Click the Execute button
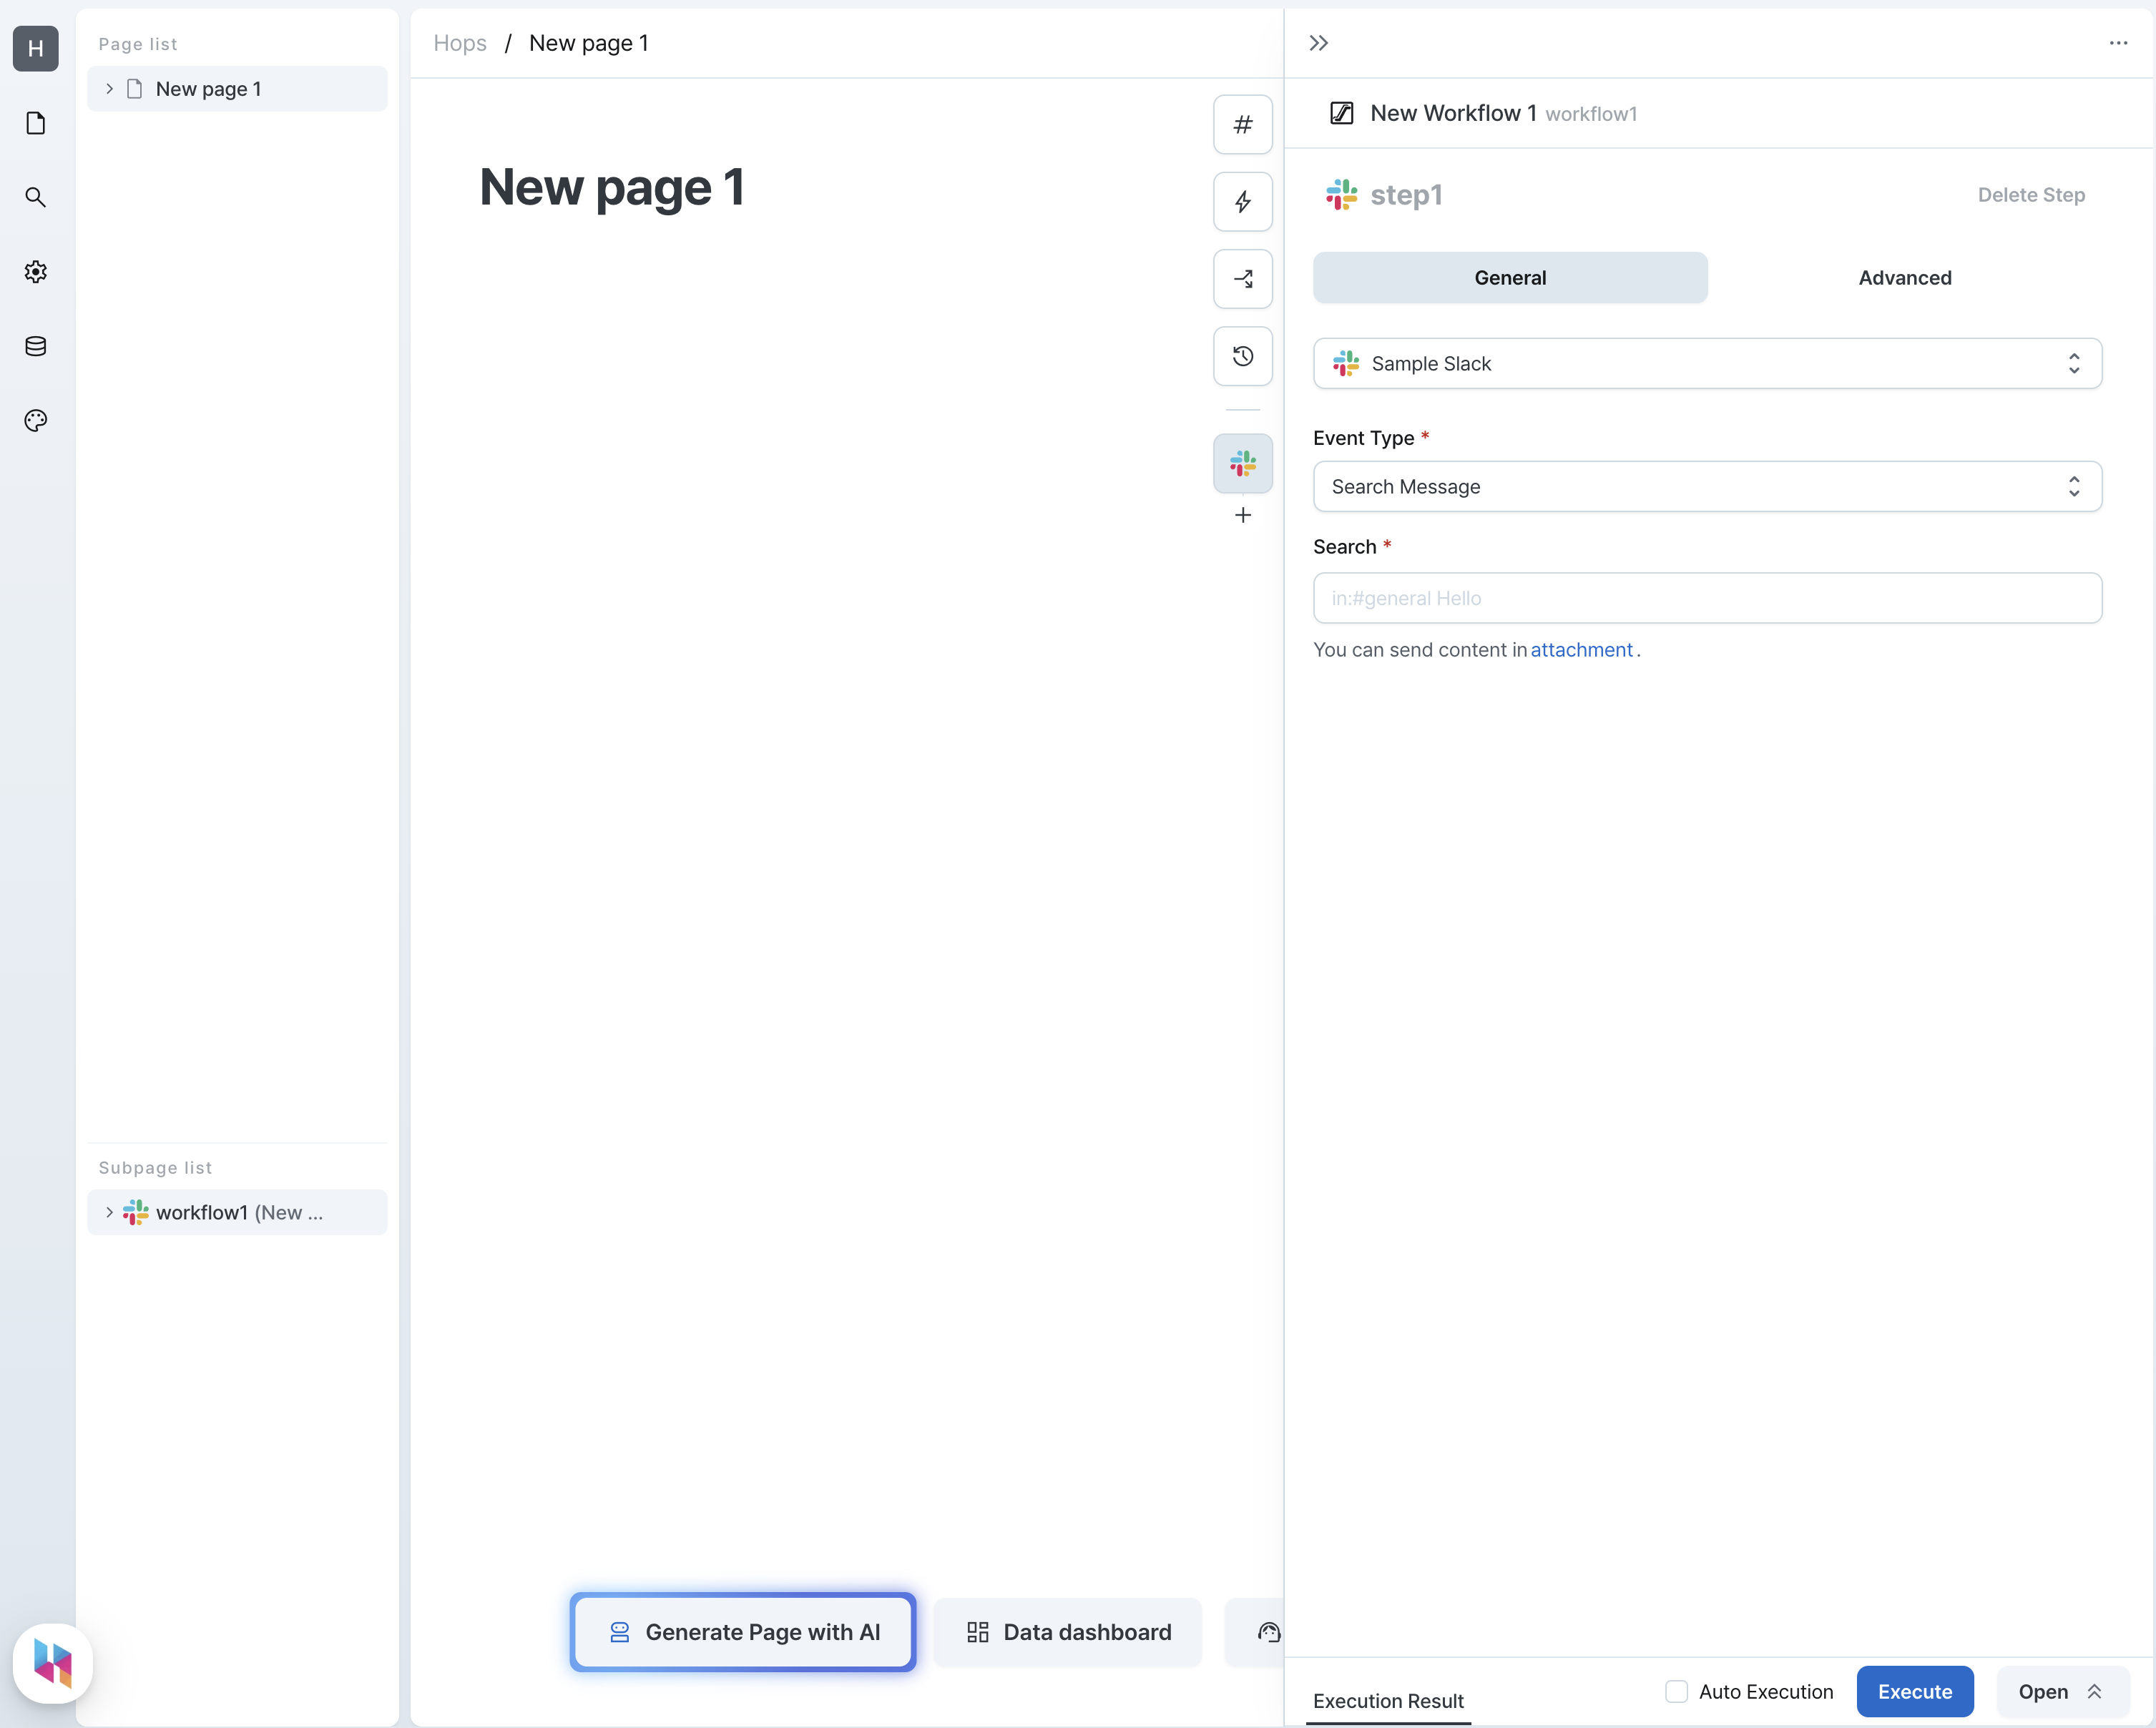 (1914, 1691)
